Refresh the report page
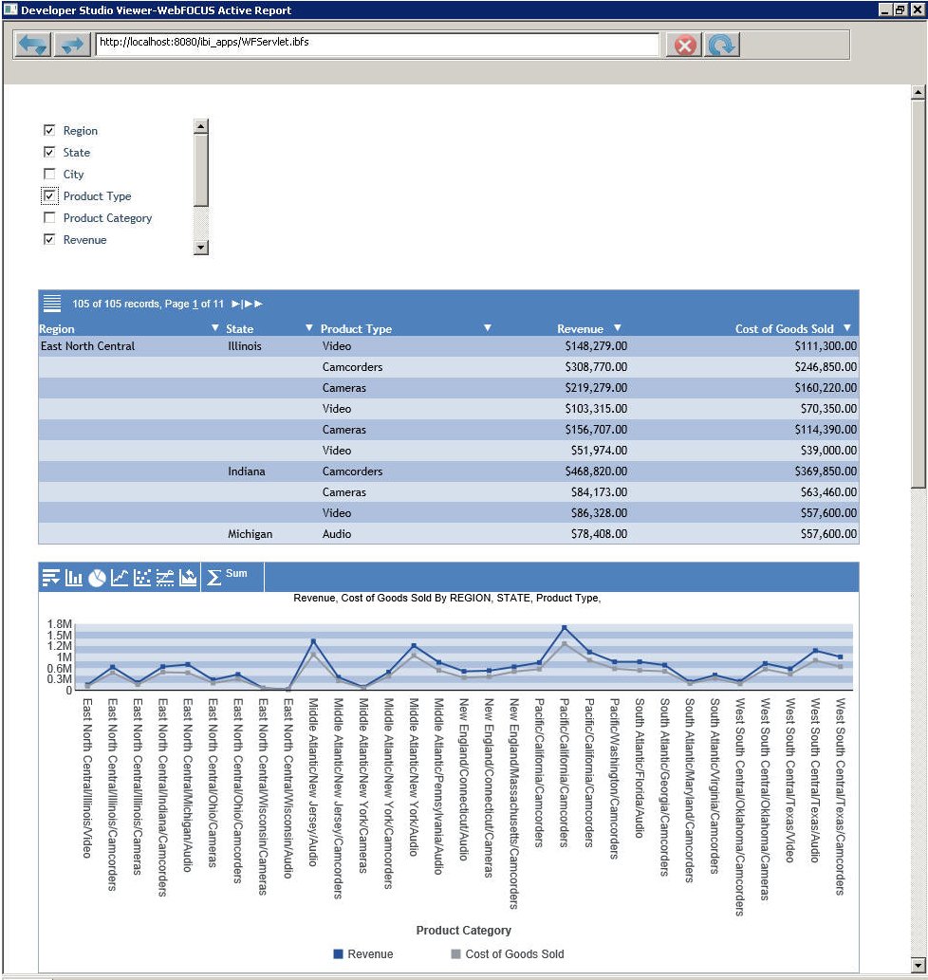 pyautogui.click(x=722, y=45)
